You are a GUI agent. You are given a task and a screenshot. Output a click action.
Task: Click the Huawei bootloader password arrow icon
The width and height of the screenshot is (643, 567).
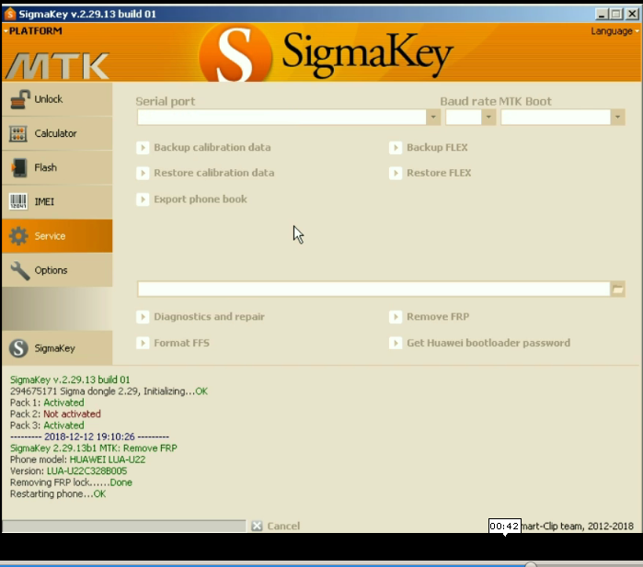(396, 343)
